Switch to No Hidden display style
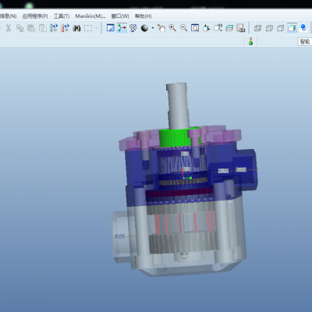Image resolution: width=312 pixels, height=312 pixels. tap(281, 28)
